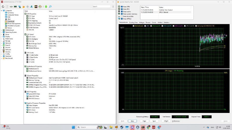Toggle the Stress system memory checkbox
The height and width of the screenshot is (130, 232).
(x=122, y=14)
